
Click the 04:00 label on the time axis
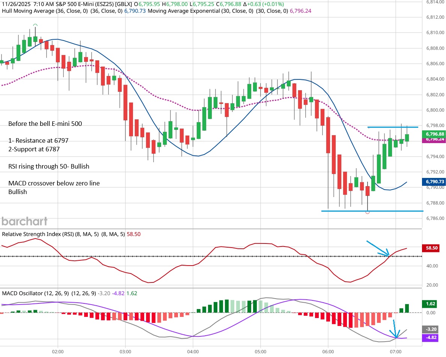(x=193, y=352)
